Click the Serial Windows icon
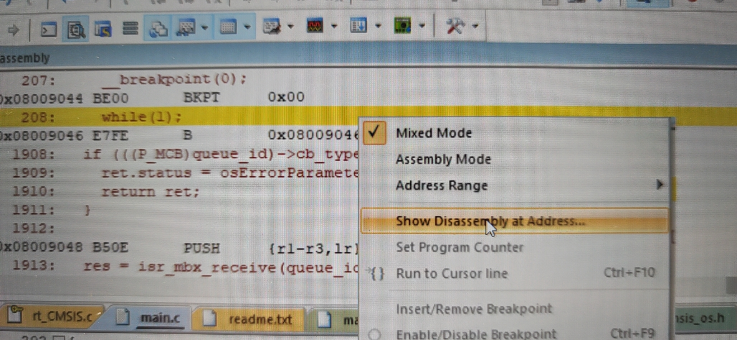Viewport: 737px width, 340px height. pyautogui.click(x=271, y=26)
